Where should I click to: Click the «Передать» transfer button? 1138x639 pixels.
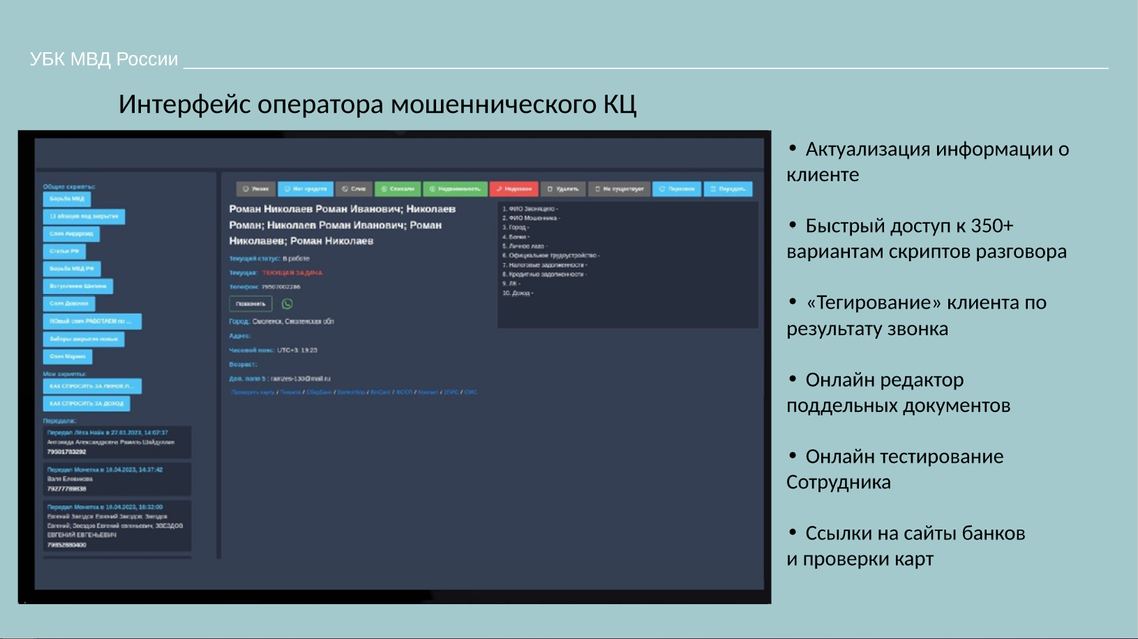pos(728,189)
